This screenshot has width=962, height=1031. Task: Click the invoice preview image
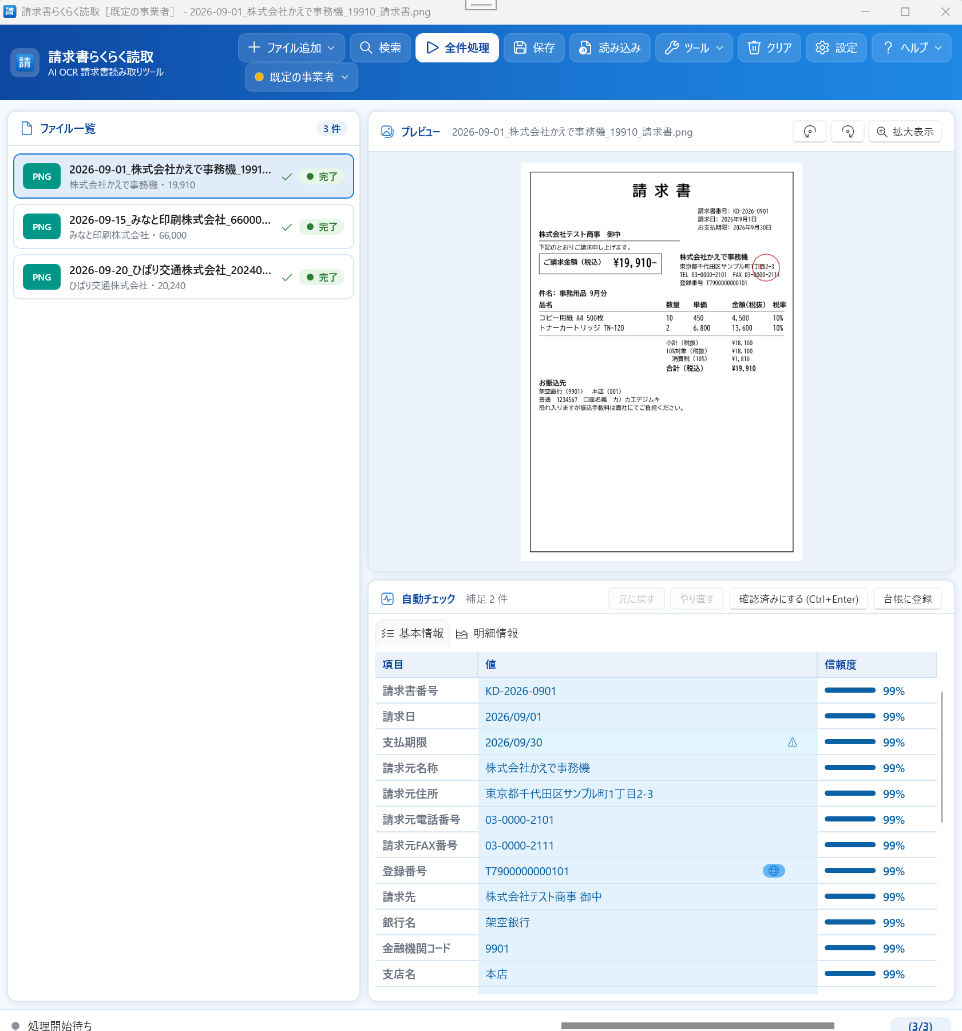click(x=662, y=362)
